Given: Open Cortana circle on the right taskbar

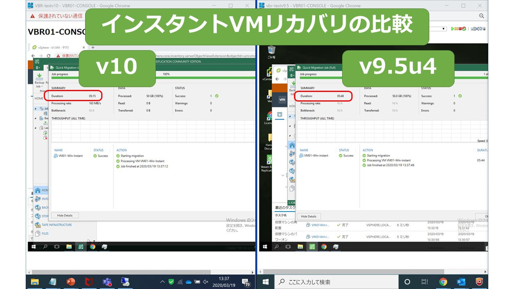Looking at the screenshot, I should click(x=407, y=282).
